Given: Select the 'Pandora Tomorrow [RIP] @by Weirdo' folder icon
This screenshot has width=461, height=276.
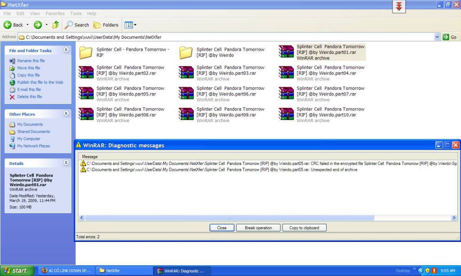Looking at the screenshot, I should click(x=186, y=52).
